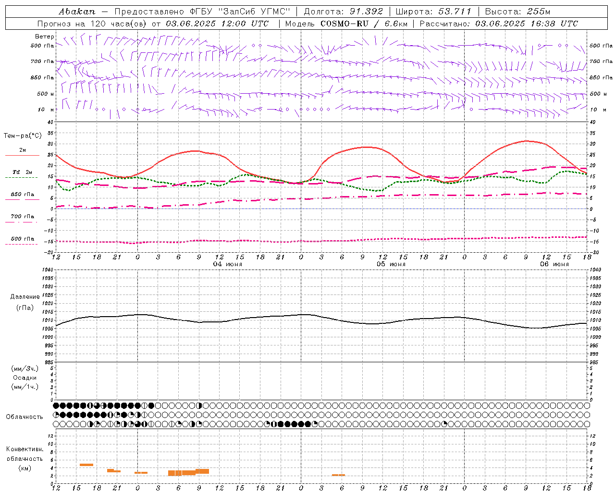Click 'Предоставлено ФГБУ "ЗапСиб УГМС"' provider text

click(x=203, y=12)
